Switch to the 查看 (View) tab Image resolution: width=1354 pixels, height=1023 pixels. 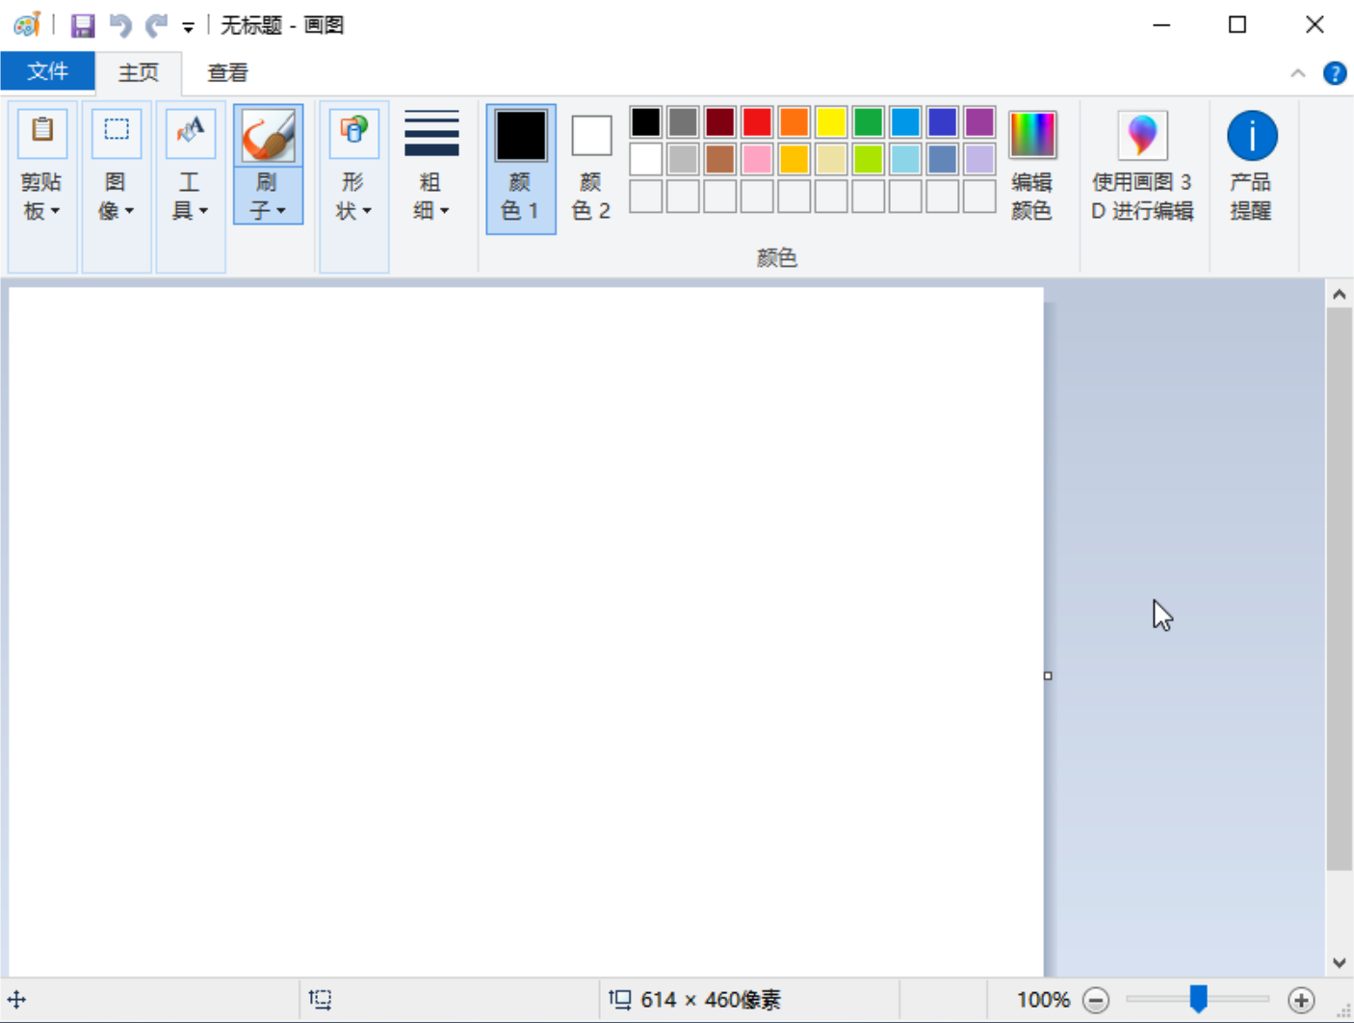pyautogui.click(x=226, y=71)
